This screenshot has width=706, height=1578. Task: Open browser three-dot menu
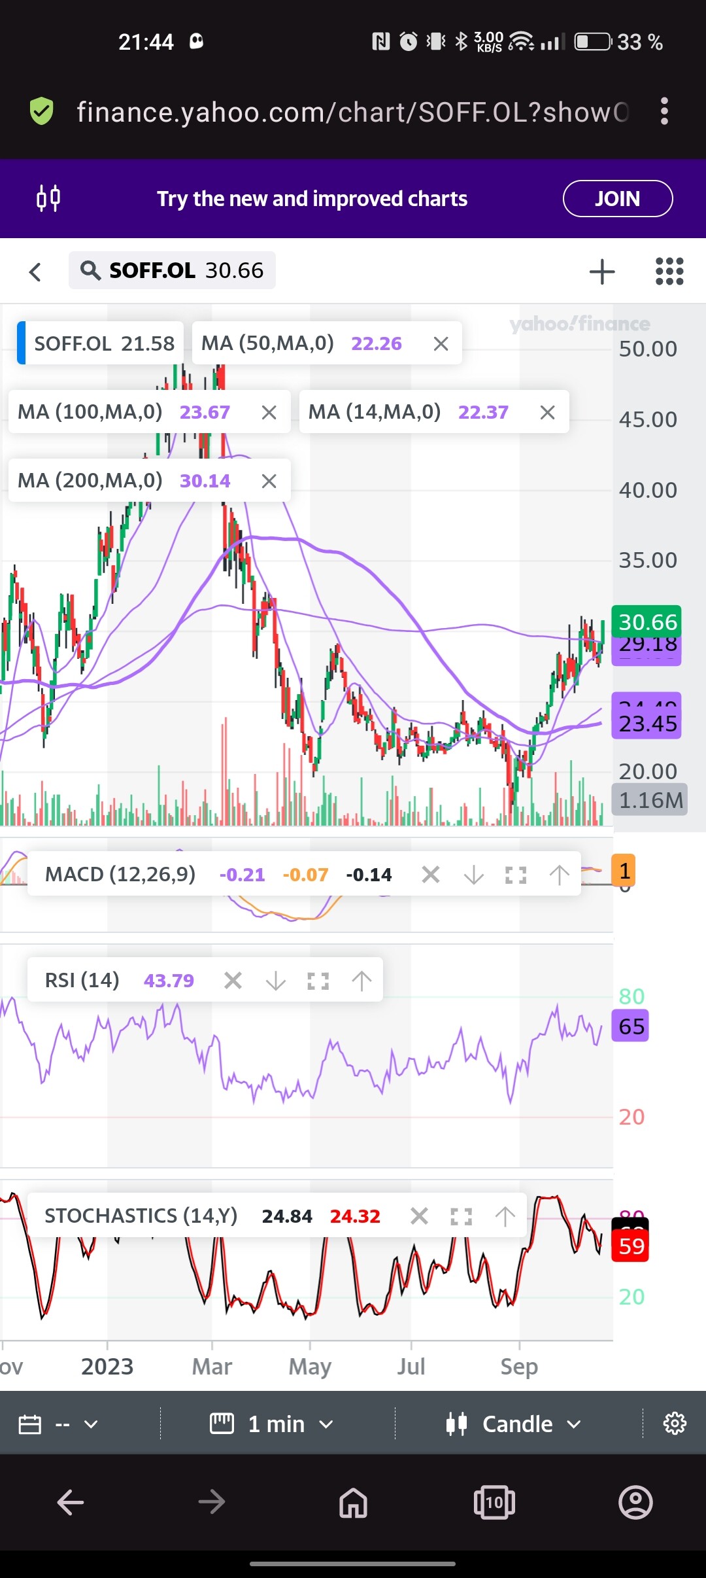point(664,111)
